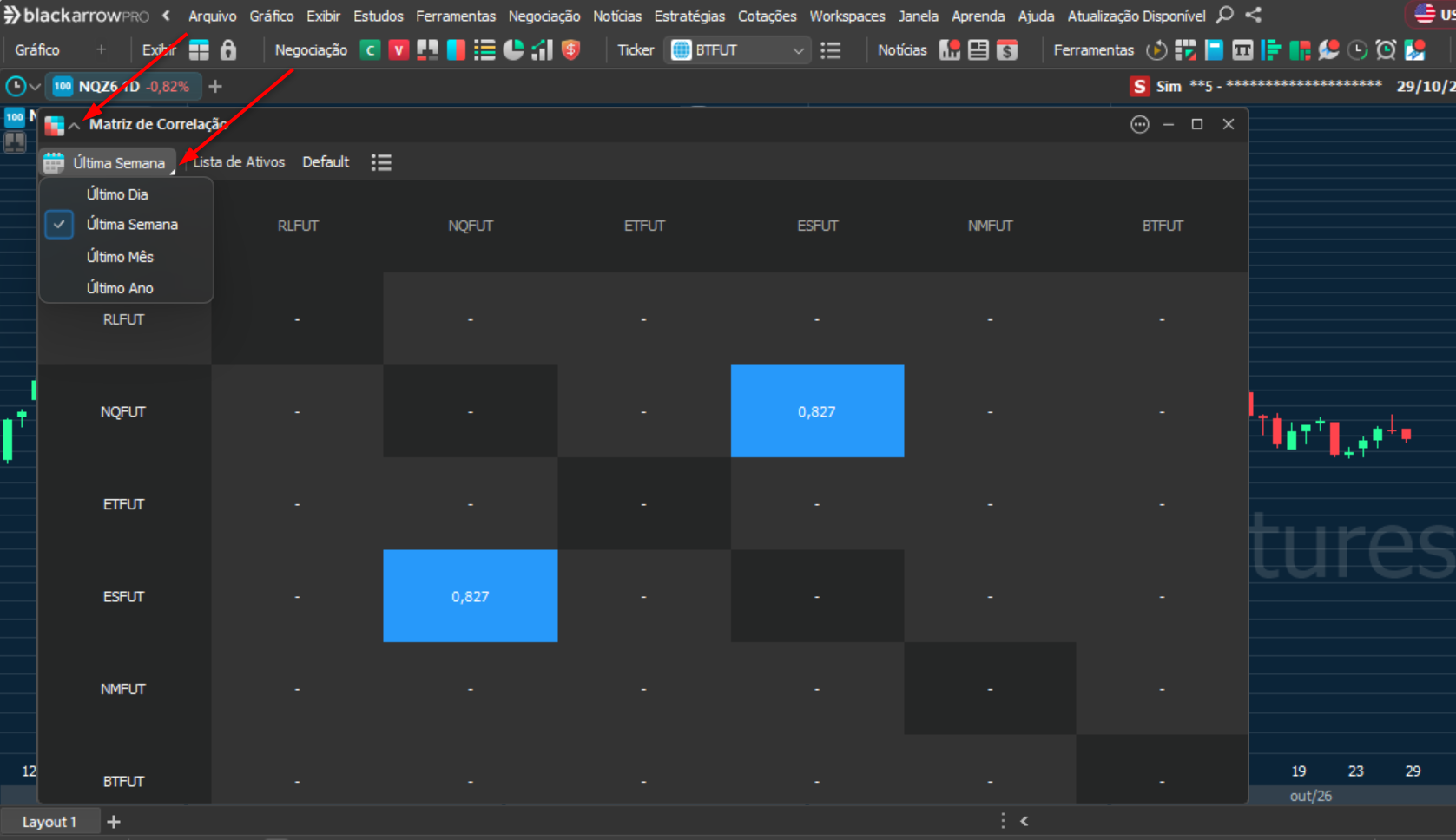This screenshot has height=840, width=1456.
Task: Expand the clock timeframe chevron on tab bar
Action: point(35,87)
